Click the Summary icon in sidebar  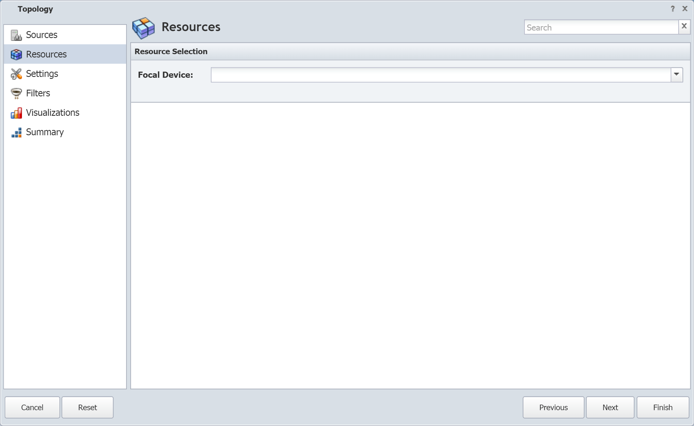16,132
